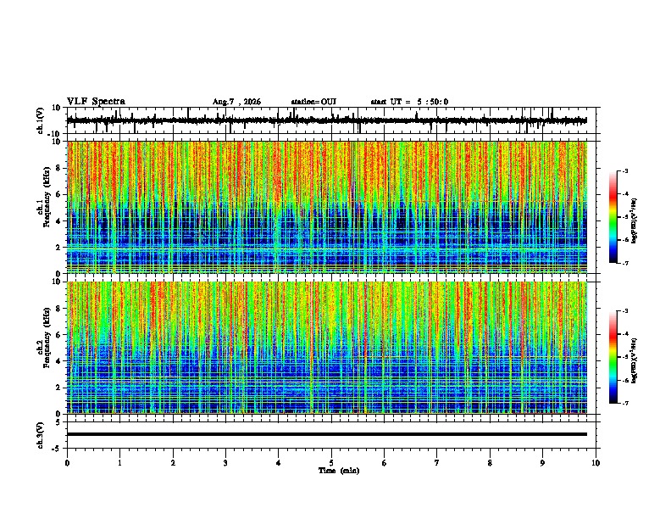Viewport: 671px width, 519px height.
Task: Click the time axis tick label "0"
Action: pos(67,463)
